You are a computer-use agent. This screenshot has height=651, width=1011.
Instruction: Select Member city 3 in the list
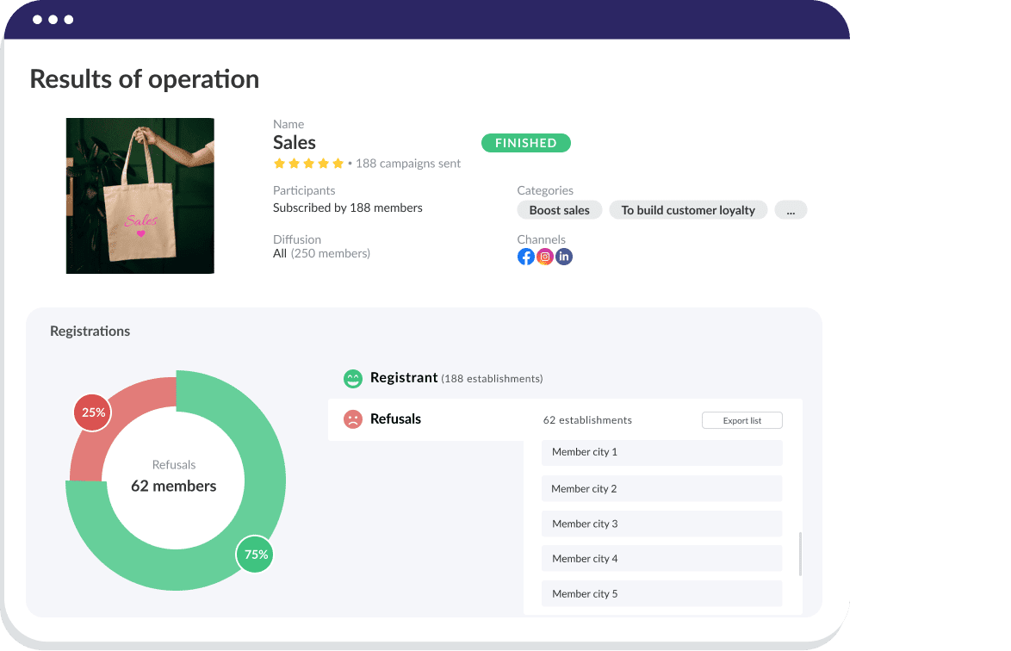click(x=661, y=524)
